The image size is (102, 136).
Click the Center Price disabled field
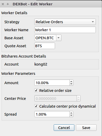click(x=57, y=98)
